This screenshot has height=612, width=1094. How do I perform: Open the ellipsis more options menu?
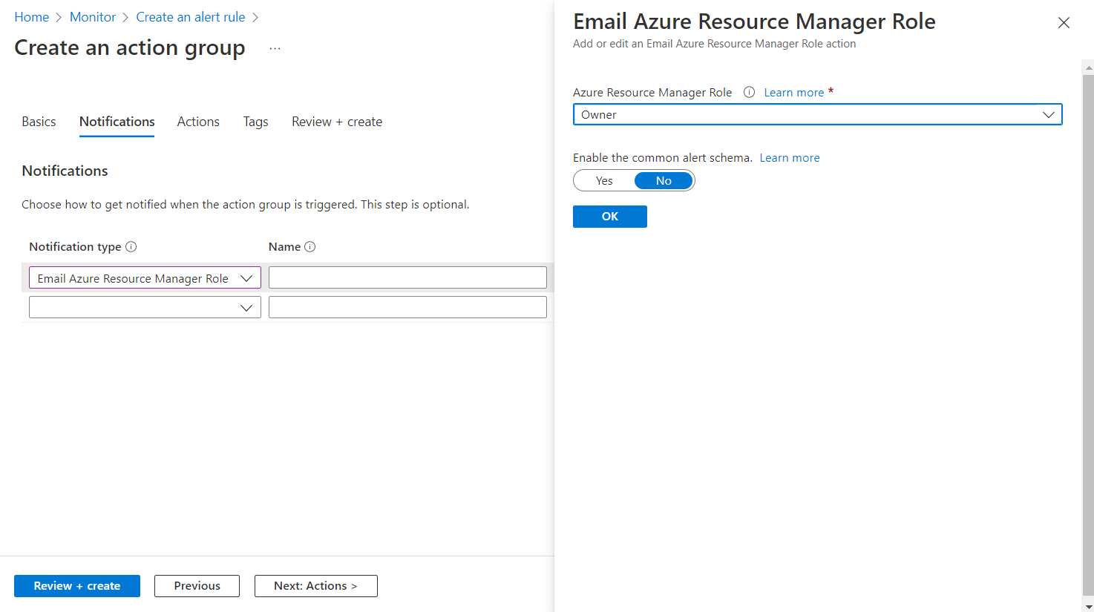[x=275, y=49]
